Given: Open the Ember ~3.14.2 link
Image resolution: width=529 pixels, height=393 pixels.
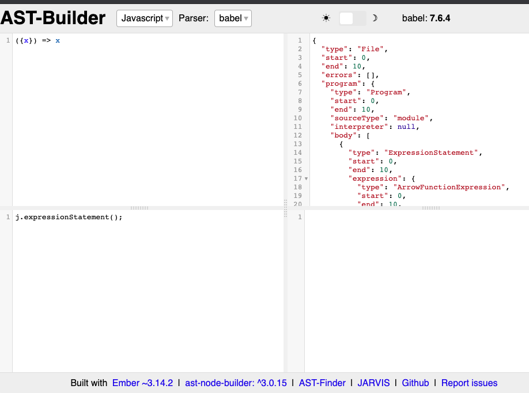Looking at the screenshot, I should point(142,383).
